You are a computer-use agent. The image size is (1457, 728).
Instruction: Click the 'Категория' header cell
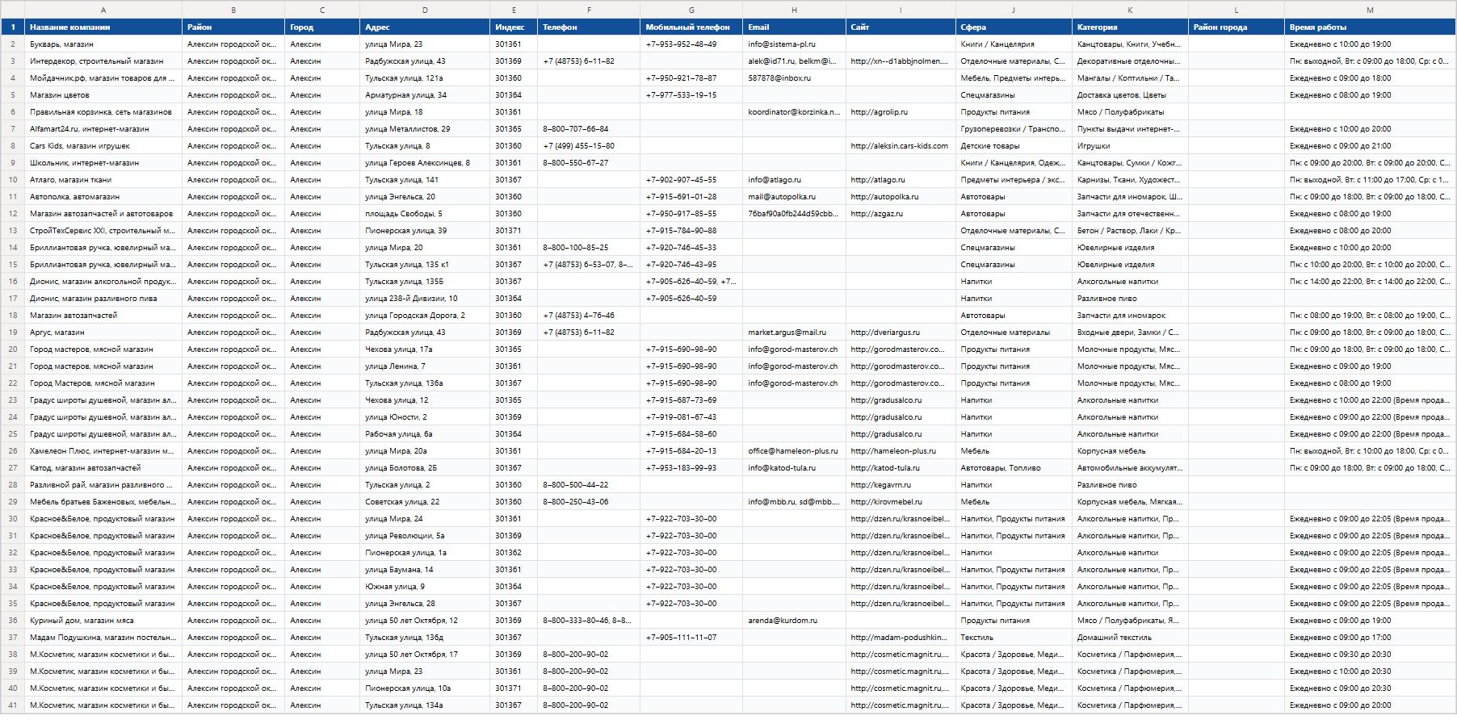tap(1130, 27)
